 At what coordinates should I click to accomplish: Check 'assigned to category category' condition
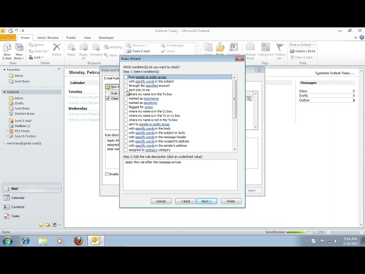[x=125, y=150]
